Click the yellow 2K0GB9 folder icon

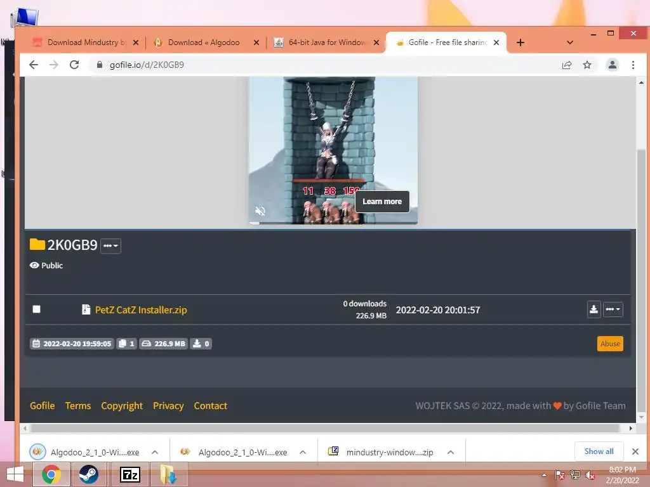(37, 244)
